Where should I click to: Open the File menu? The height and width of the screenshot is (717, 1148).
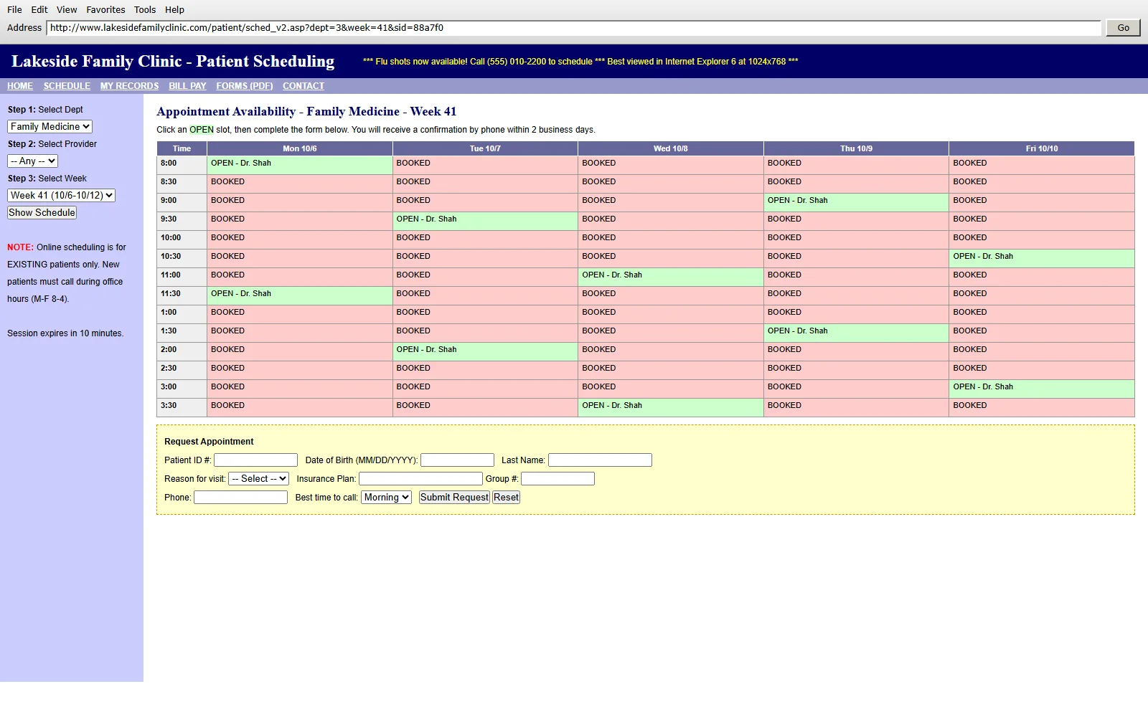pos(14,9)
